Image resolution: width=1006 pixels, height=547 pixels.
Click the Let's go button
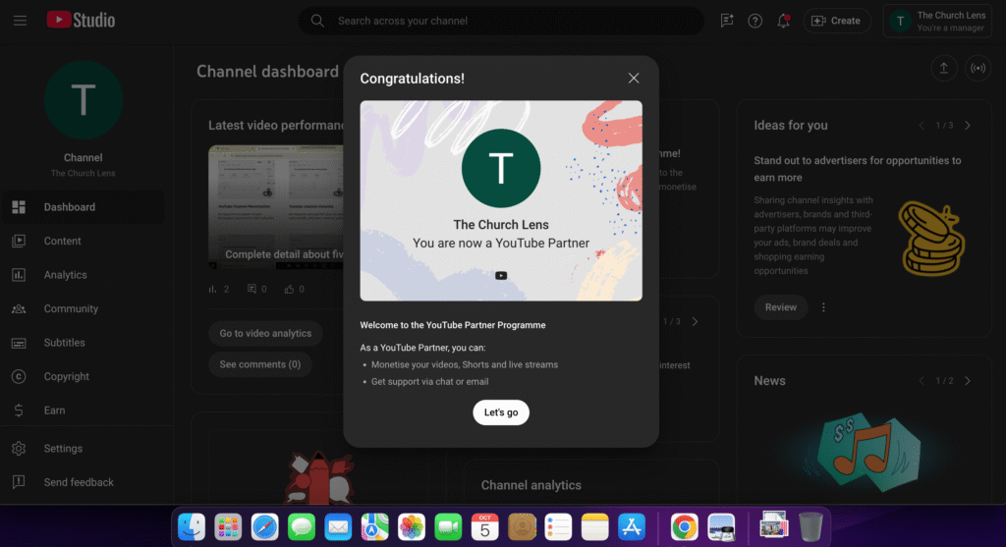point(501,412)
